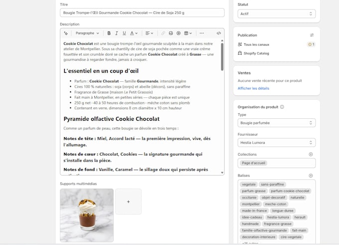Click the parfum-grasse tag
Viewport: 339px width, 245px height.
pyautogui.click(x=254, y=191)
